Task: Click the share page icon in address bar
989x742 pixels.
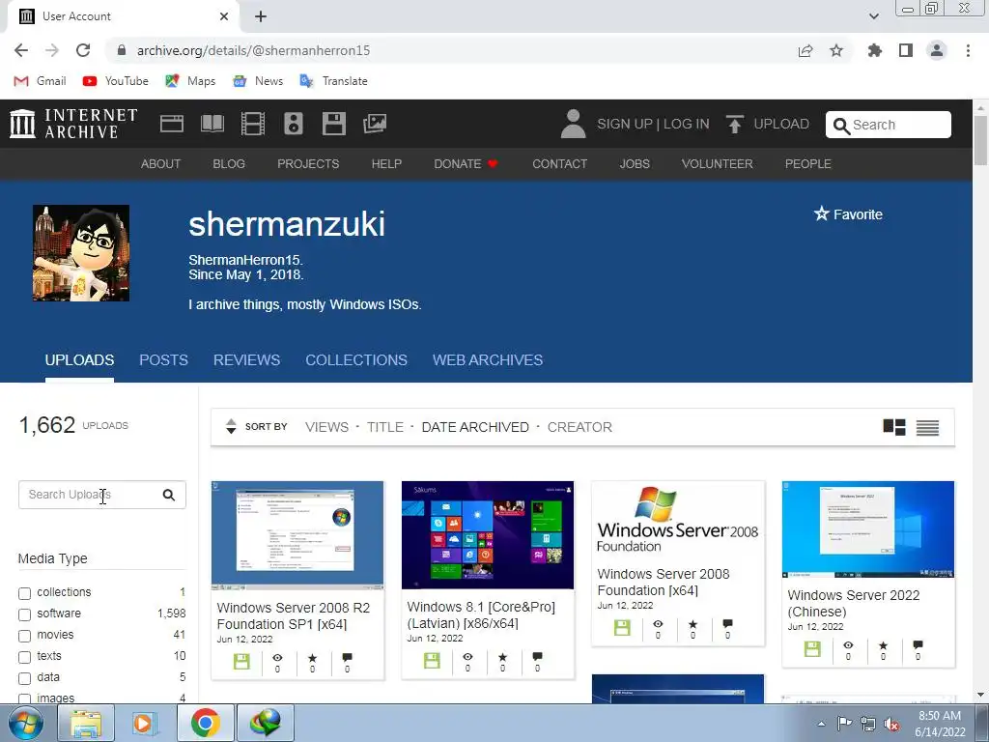Action: click(805, 50)
